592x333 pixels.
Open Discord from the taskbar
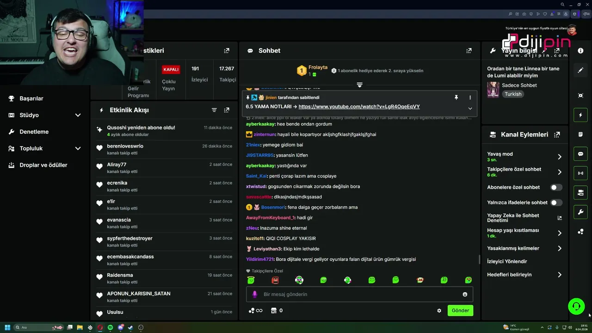tap(120, 327)
